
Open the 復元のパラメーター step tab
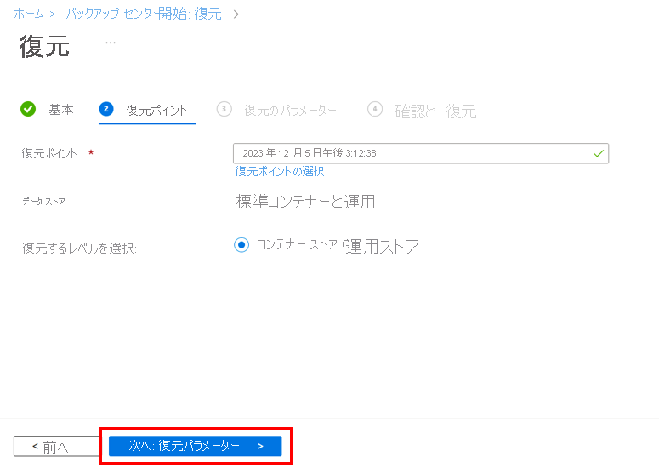(x=291, y=111)
